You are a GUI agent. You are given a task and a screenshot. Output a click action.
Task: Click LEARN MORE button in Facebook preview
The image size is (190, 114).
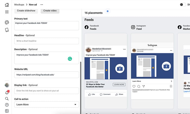pos(119,85)
